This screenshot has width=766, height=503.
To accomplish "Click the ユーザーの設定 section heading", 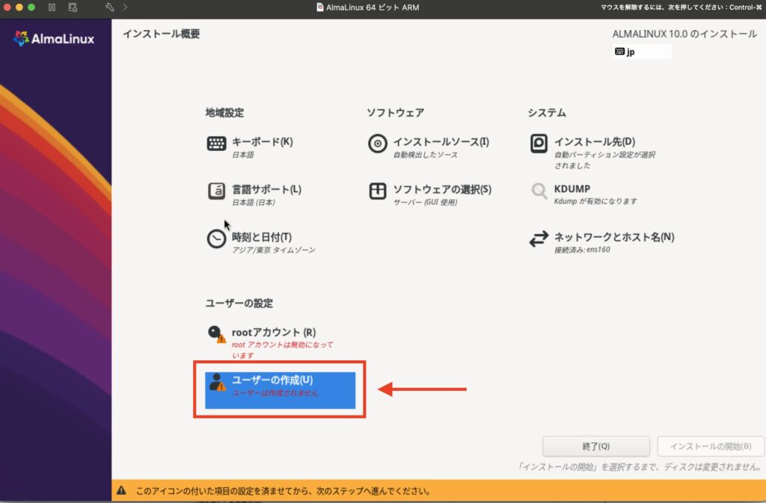I will point(239,303).
